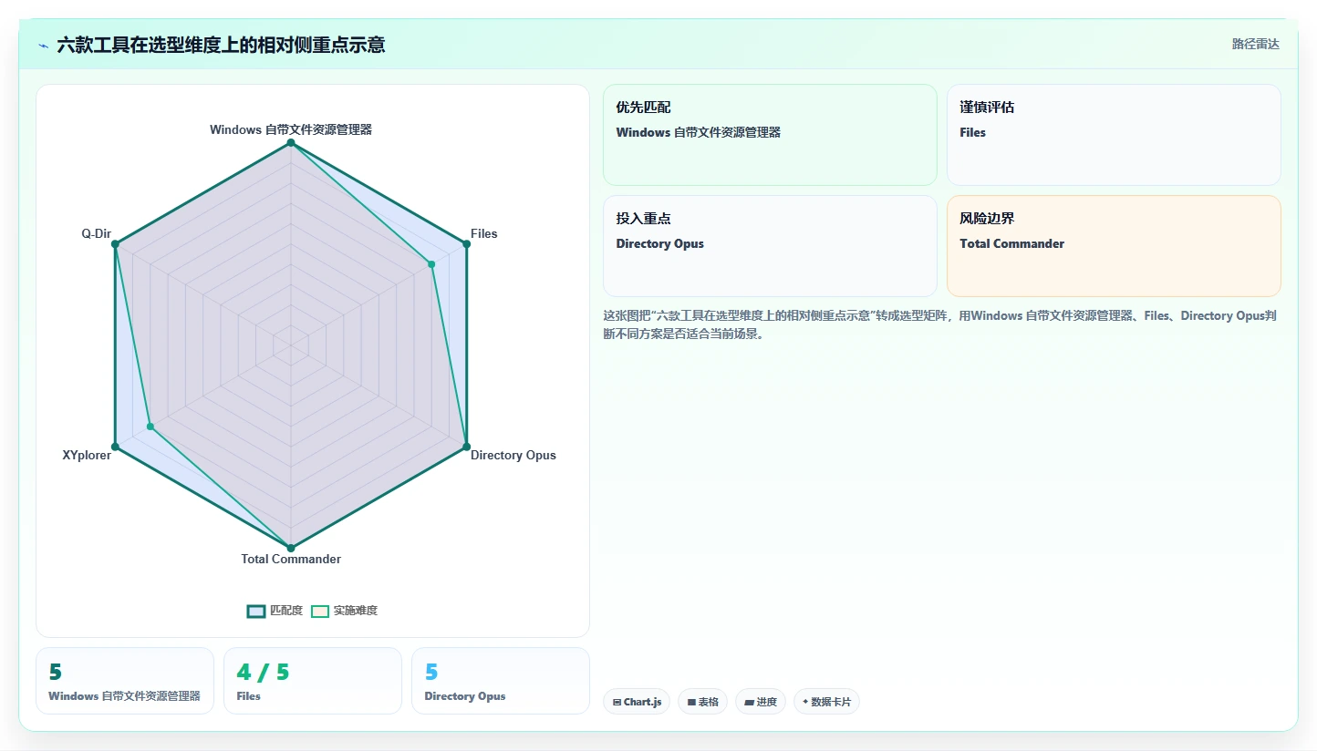Select the 表格 chip
This screenshot has width=1317, height=751.
702,702
